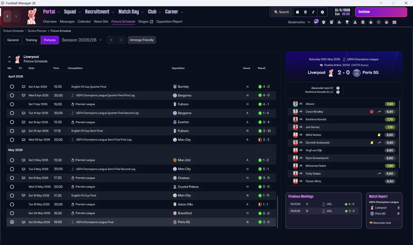Go to the previous season with left arrow

coord(111,40)
